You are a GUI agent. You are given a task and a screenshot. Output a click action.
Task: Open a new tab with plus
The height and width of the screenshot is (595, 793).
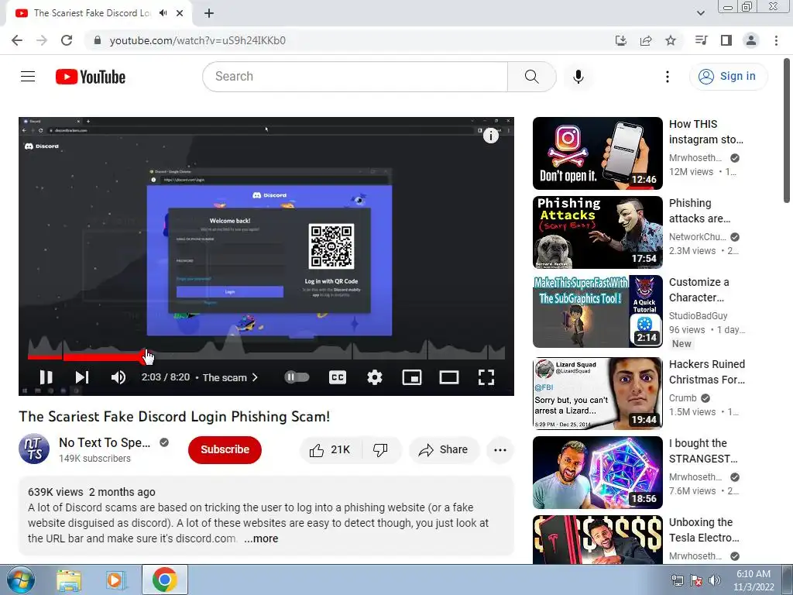[209, 13]
